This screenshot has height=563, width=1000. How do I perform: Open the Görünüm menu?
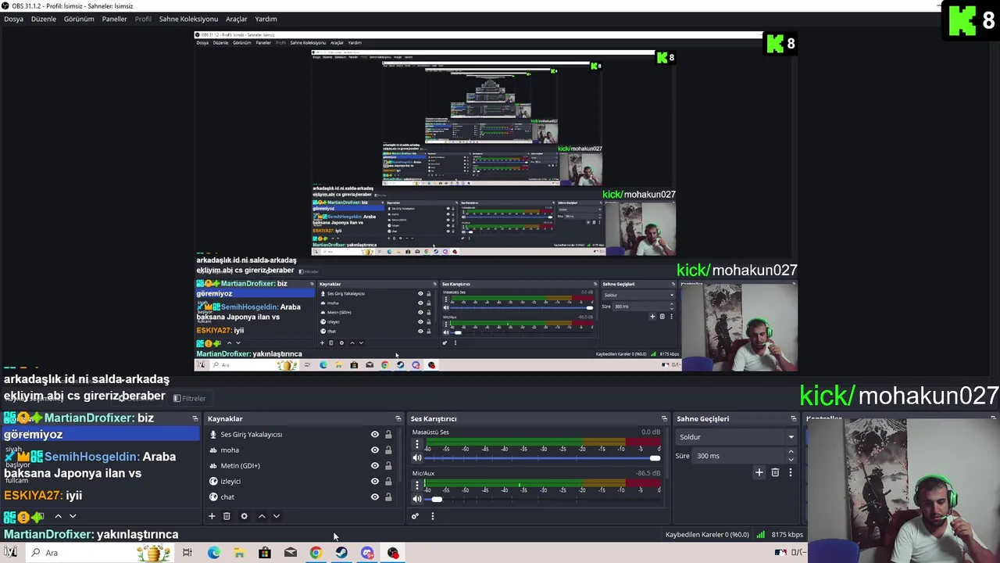click(x=79, y=19)
